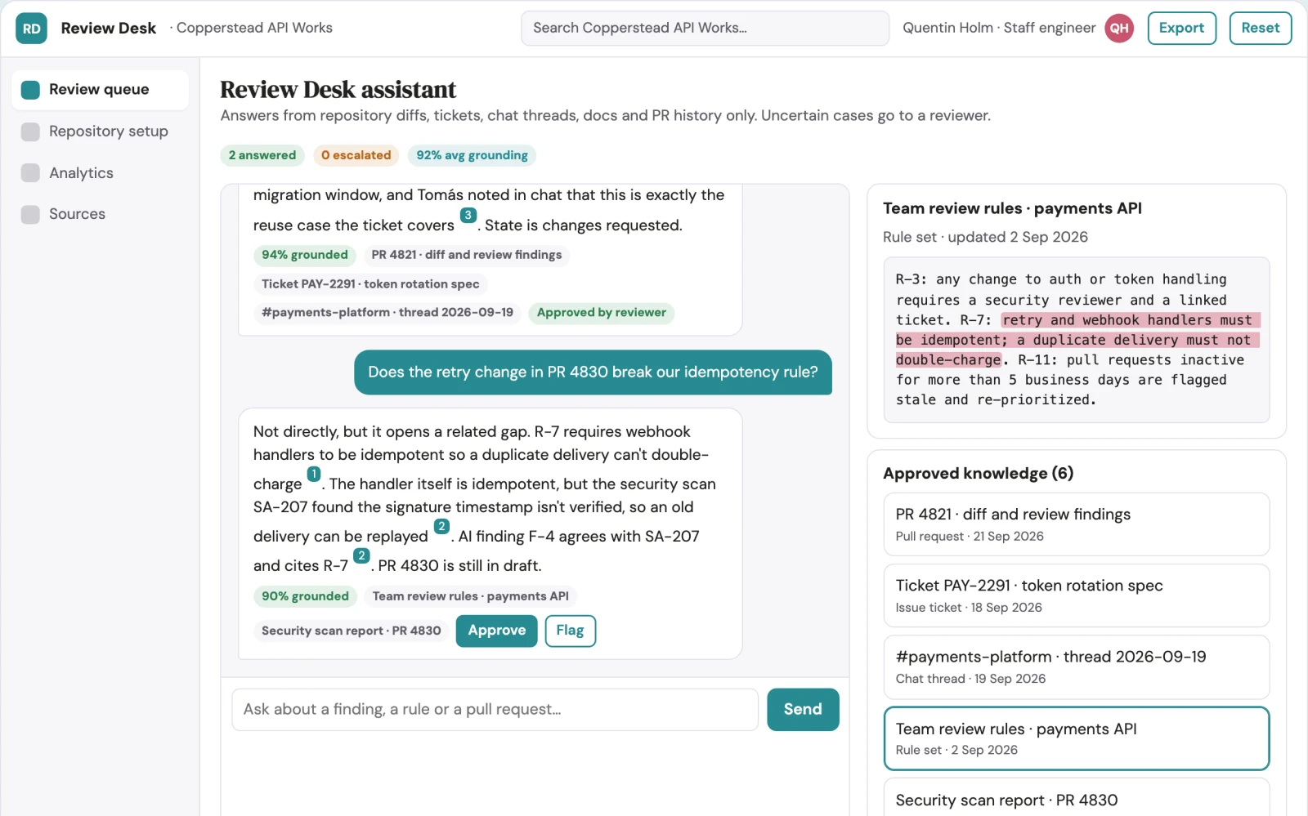1308x816 pixels.
Task: Open 'Security scan report · PR 4830' source chip
Action: (x=352, y=631)
